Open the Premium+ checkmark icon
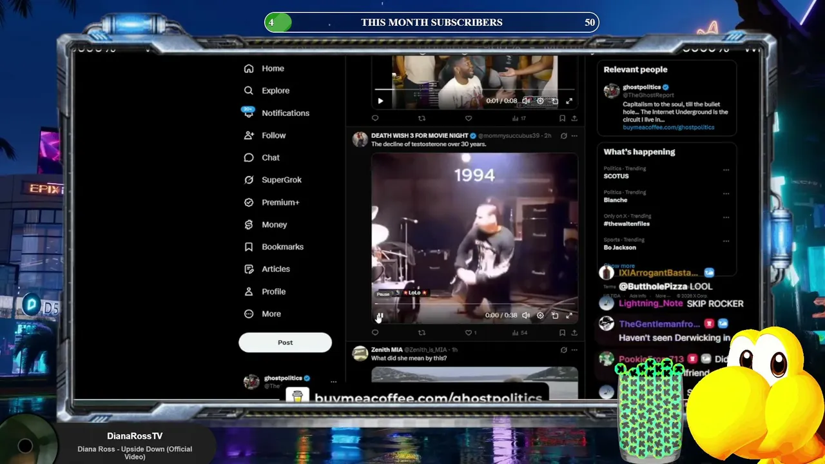Image resolution: width=825 pixels, height=464 pixels. [x=249, y=202]
